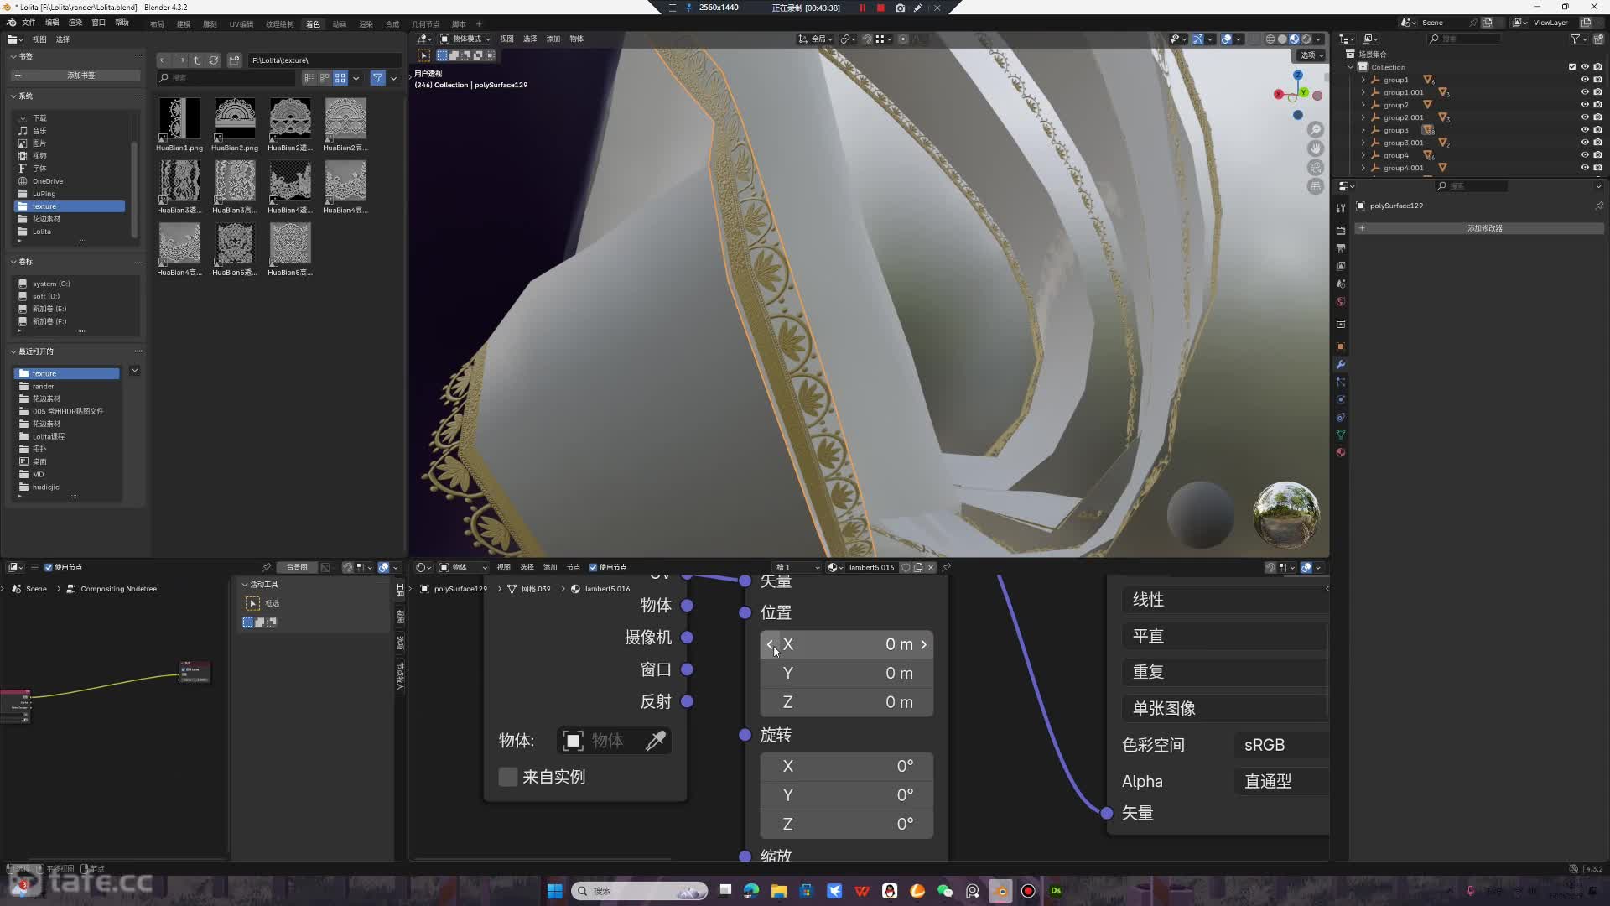Open 选项 dropdown in viewport
Image resolution: width=1610 pixels, height=906 pixels.
point(1312,55)
